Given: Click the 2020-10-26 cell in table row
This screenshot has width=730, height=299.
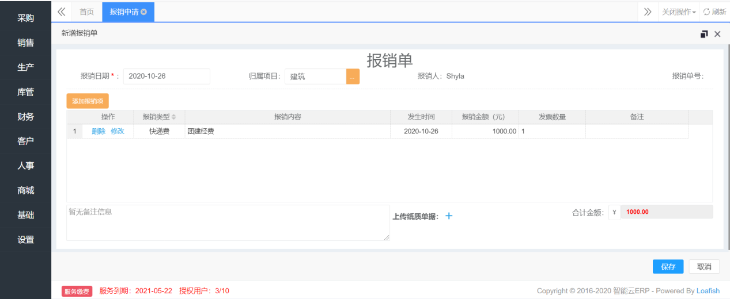Looking at the screenshot, I should coord(421,131).
